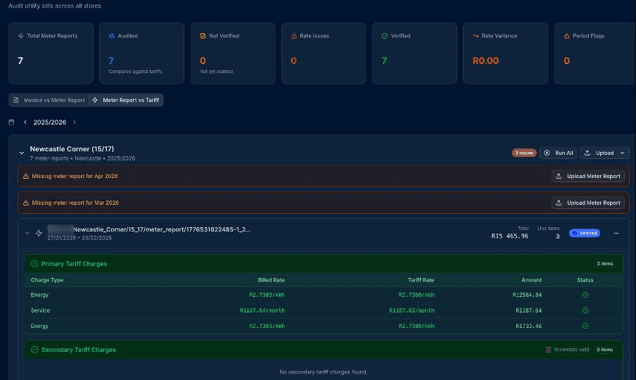Click the Total Meter Reports lightning icon

[x=20, y=36]
